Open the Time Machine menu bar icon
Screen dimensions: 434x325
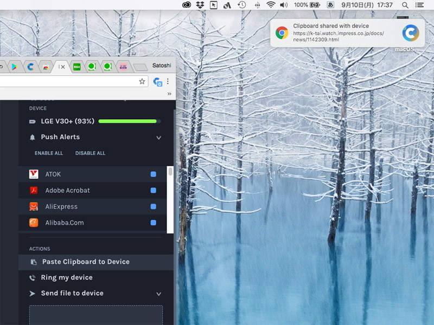point(241,5)
